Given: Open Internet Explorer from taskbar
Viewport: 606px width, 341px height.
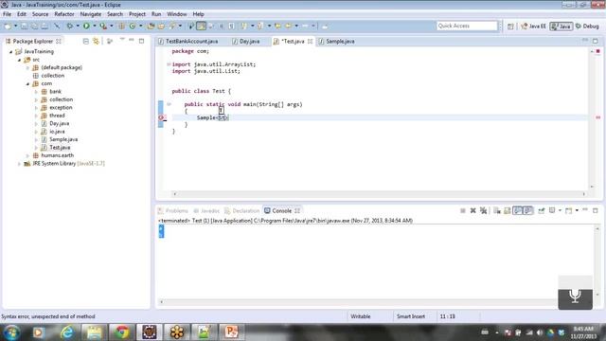Looking at the screenshot, I should click(x=67, y=332).
